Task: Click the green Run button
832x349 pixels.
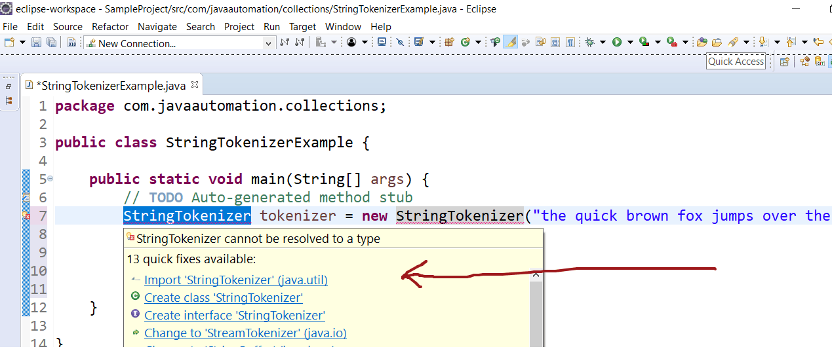Action: (x=617, y=43)
